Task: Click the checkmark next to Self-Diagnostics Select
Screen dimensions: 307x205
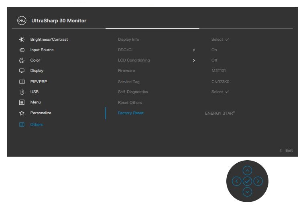Action: pos(227,92)
